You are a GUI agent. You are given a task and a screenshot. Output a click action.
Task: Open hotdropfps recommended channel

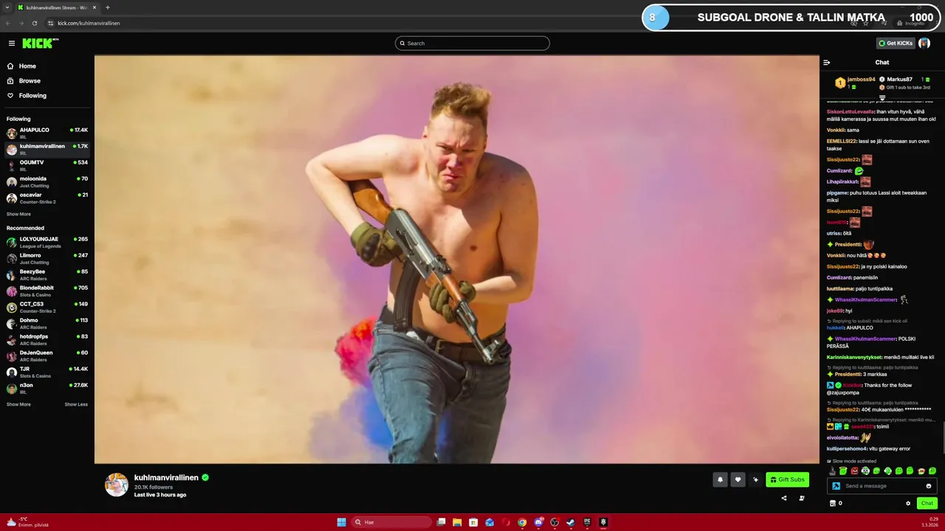tap(47, 339)
